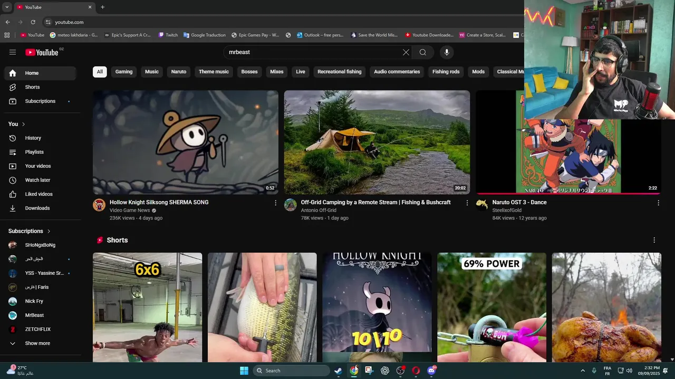
Task: Expand the You section chevron
Action: pos(23,124)
